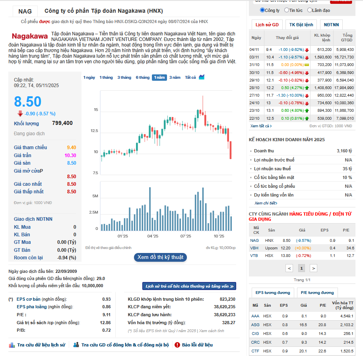This screenshot has width=363, height=356.
Task: Switch to the P/E tương đương tab
Action: point(317,292)
